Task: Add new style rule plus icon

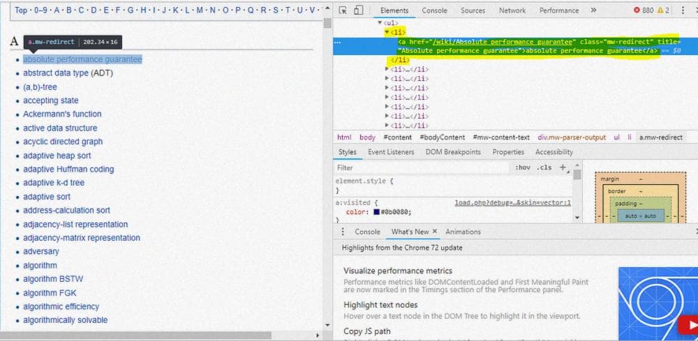Action: [x=563, y=167]
